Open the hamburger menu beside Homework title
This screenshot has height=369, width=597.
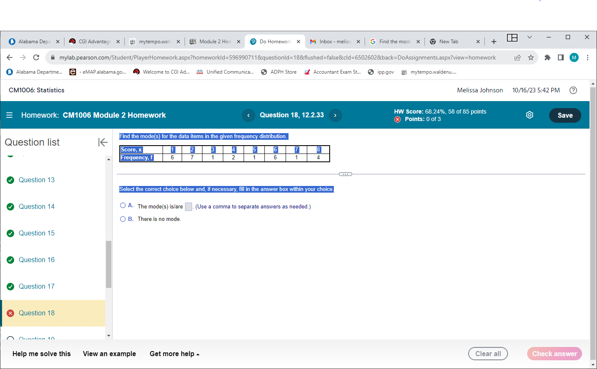point(9,115)
